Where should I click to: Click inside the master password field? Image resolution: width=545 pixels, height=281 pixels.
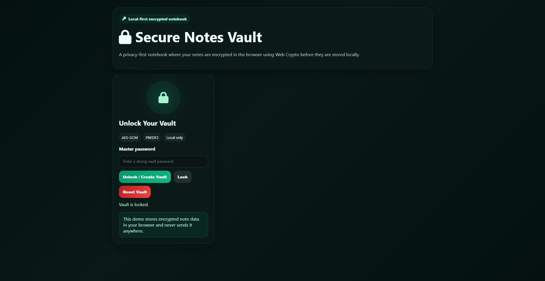[x=163, y=161]
